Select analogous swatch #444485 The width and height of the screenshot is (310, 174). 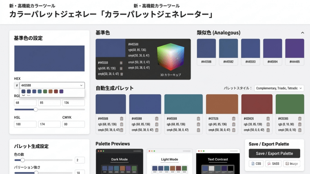(295, 52)
